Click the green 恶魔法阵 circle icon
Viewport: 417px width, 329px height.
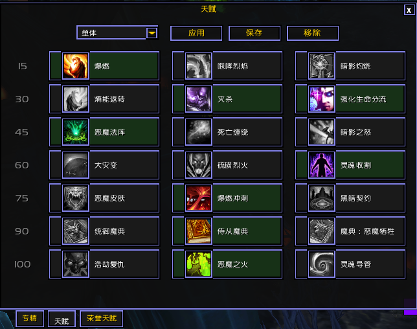[76, 132]
